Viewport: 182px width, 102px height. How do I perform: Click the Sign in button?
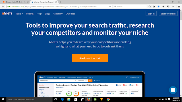pyautogui.click(x=151, y=14)
